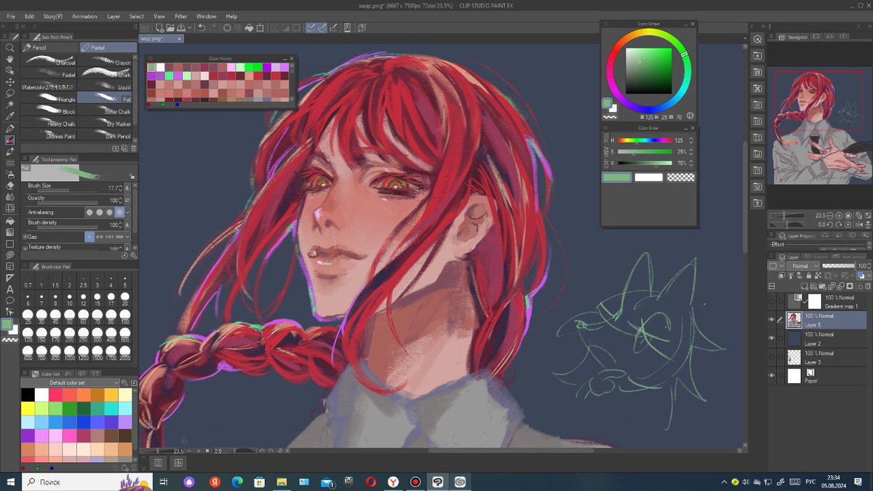Open Color History panel menu icon
This screenshot has width=873, height=491.
[x=151, y=58]
